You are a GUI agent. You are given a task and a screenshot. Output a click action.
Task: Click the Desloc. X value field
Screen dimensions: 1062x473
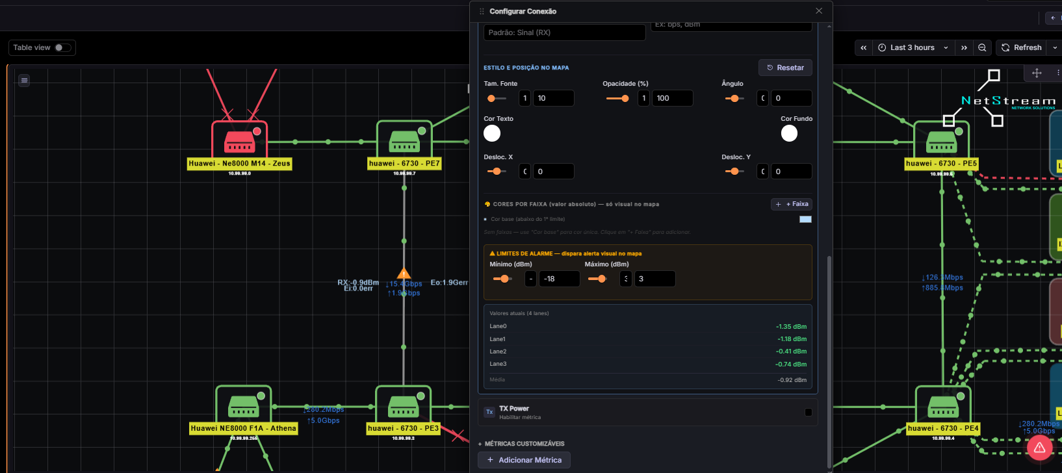(x=554, y=172)
